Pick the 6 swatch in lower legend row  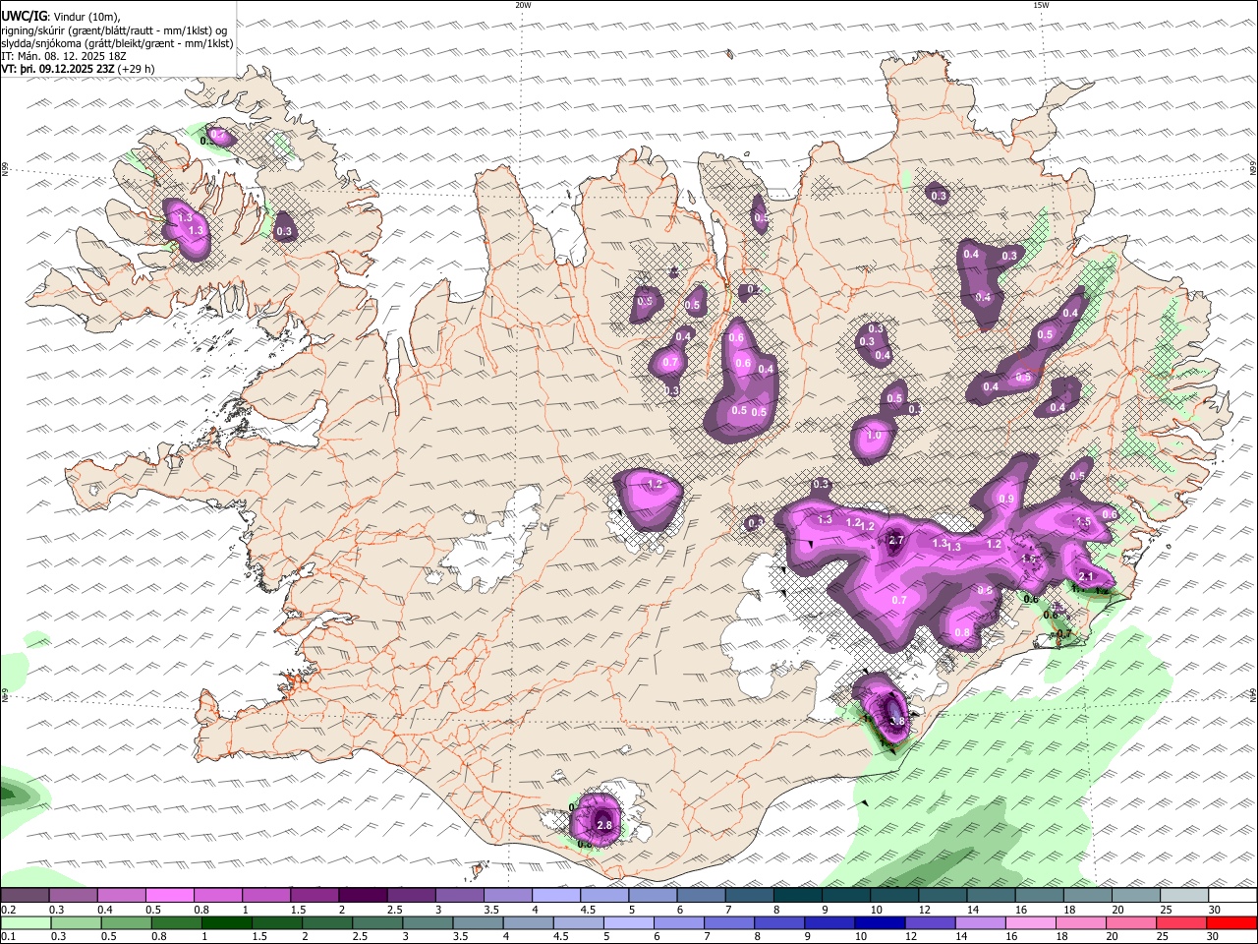[679, 922]
